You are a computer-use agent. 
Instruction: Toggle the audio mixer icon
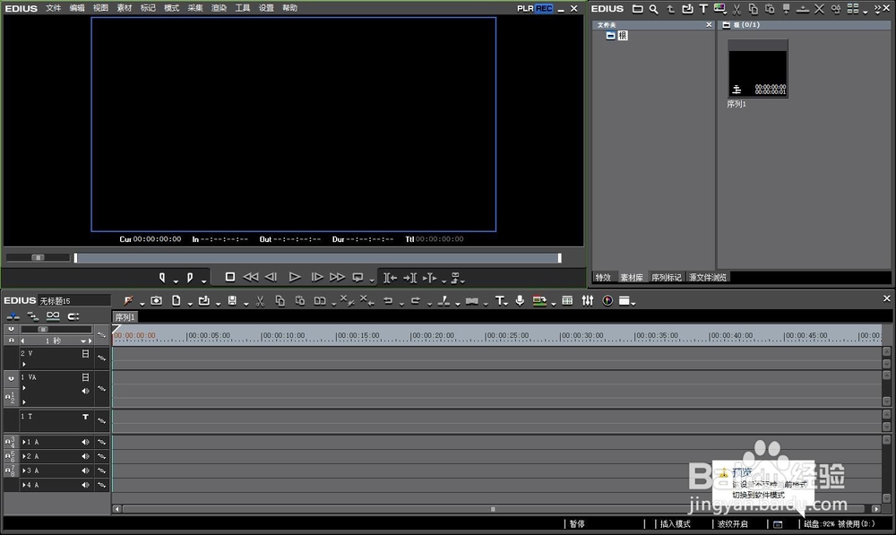click(x=588, y=300)
